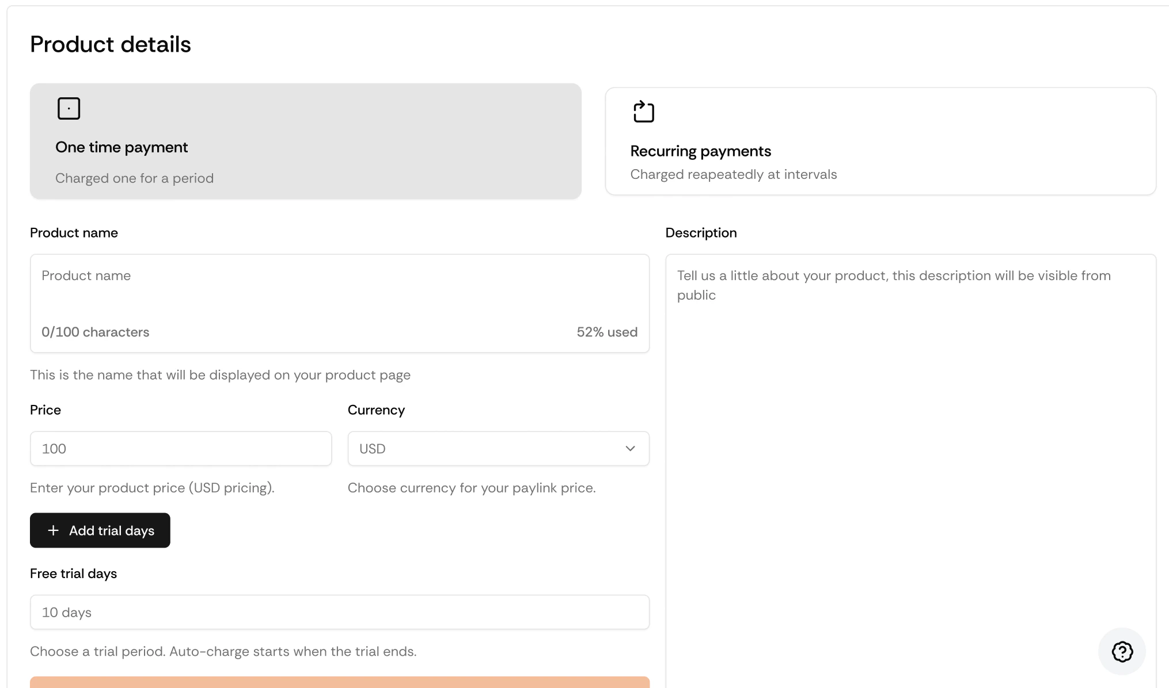
Task: Click the Product details heading
Action: (x=111, y=44)
